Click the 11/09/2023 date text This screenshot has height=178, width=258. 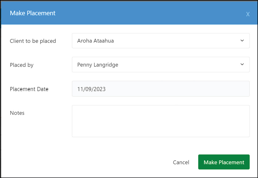tap(91, 89)
